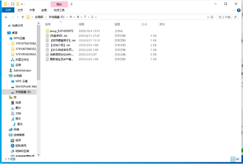Image resolution: width=243 pixels, height=164 pixels.
Task: Switch to the 主页 ribbon tab
Action: pos(20,10)
